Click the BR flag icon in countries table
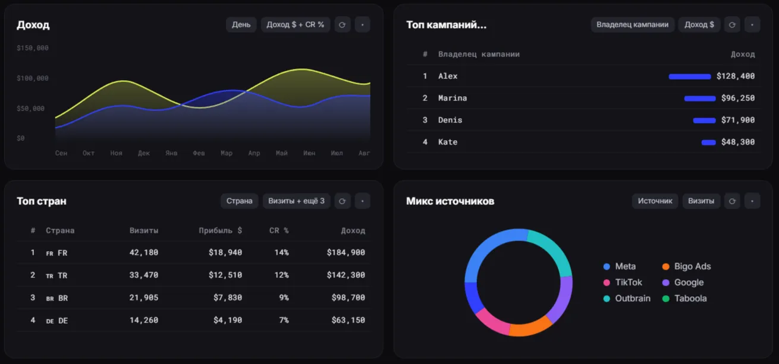This screenshot has width=779, height=364. click(x=49, y=298)
